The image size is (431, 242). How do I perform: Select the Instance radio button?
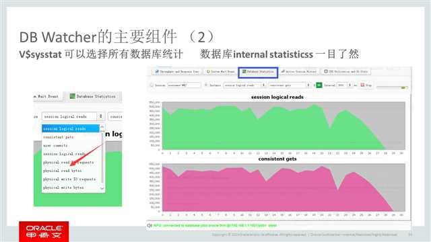point(206,85)
